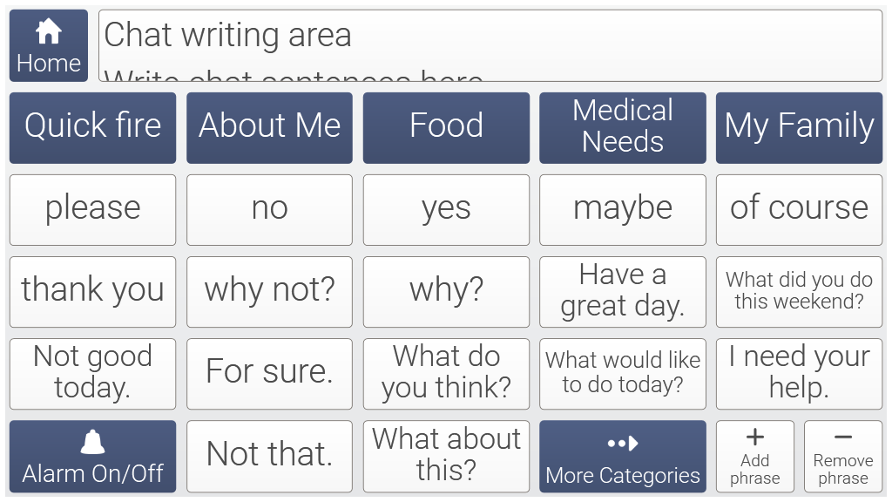892x502 pixels.
Task: Select "Have a great day." phrase
Action: pos(622,291)
